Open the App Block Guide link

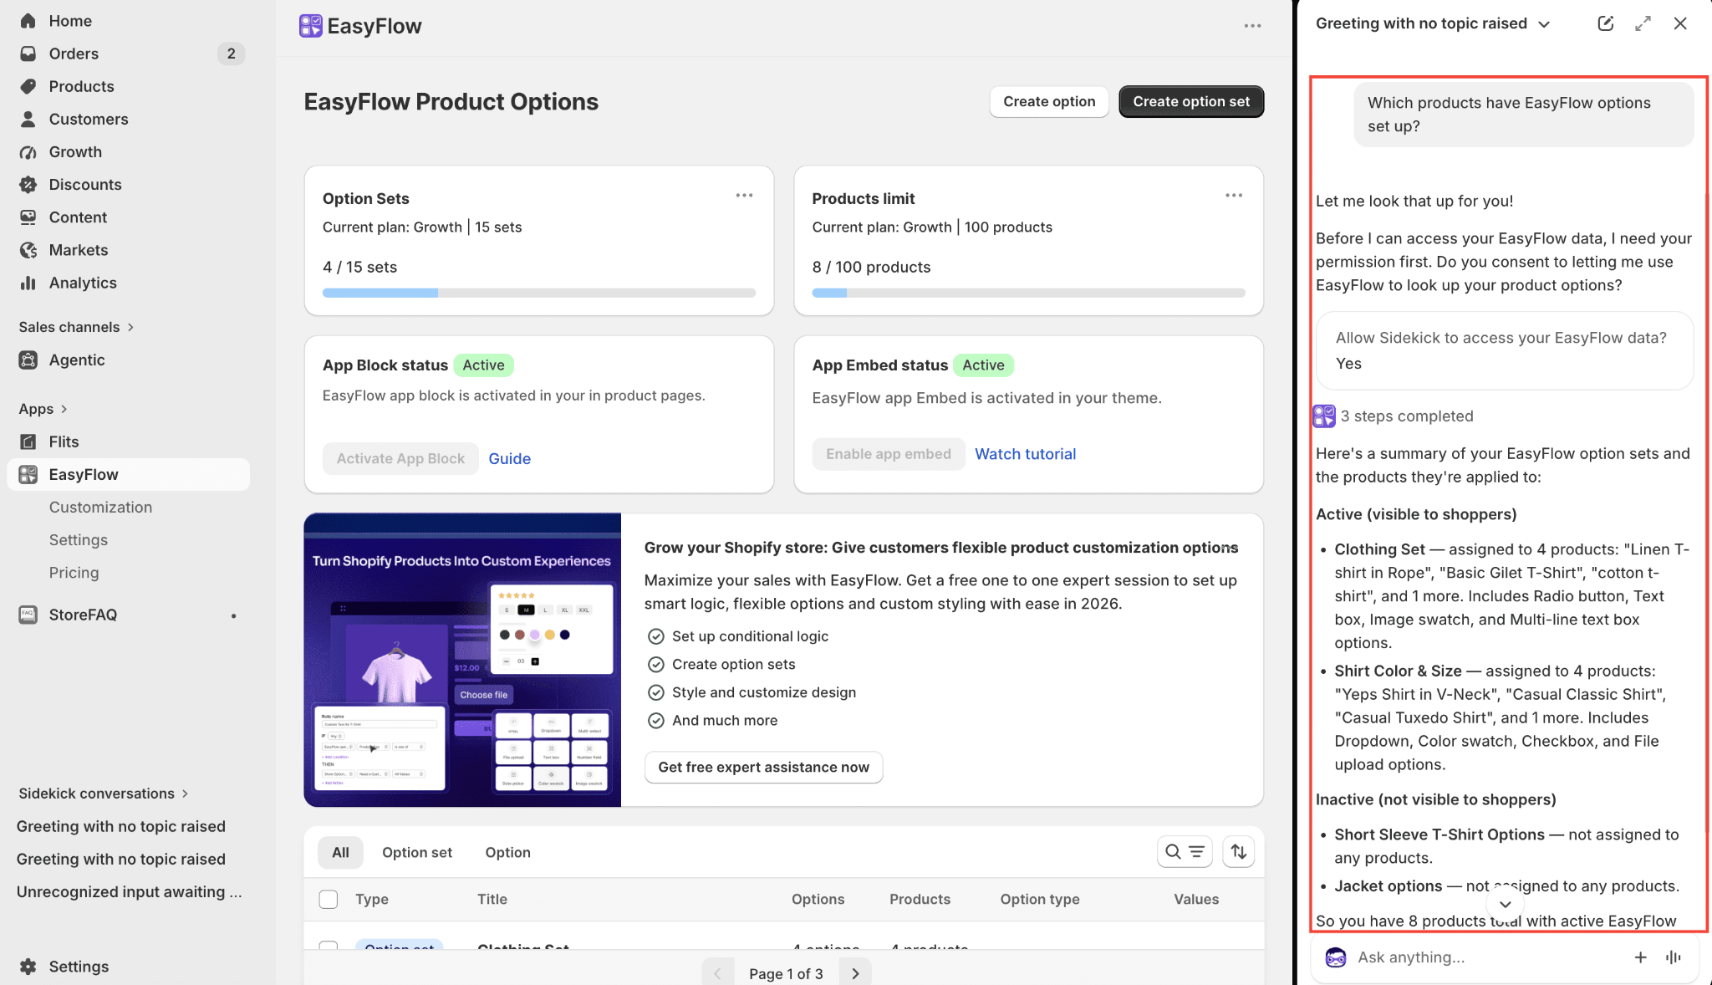coord(509,458)
